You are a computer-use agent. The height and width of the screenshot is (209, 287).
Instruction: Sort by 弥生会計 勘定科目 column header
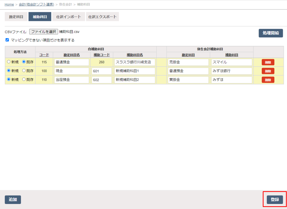tap(188, 55)
